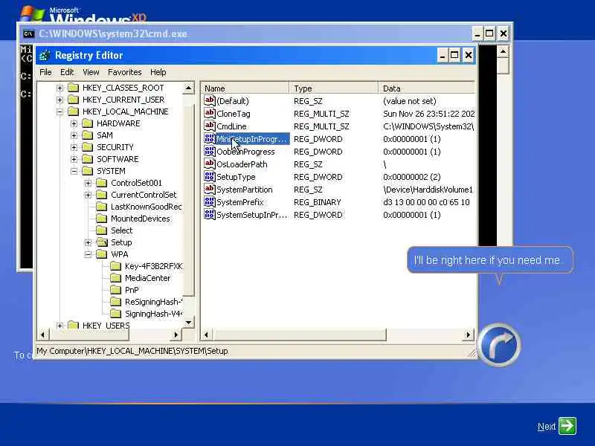The width and height of the screenshot is (595, 446).
Task: Click the SystemPartition value icon
Action: [x=210, y=190]
